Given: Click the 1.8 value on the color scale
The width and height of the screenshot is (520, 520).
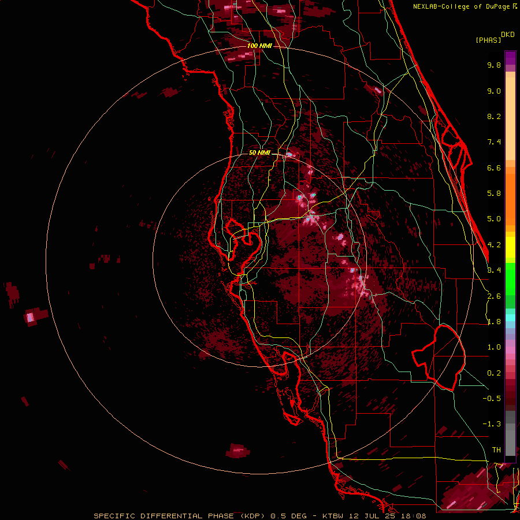Looking at the screenshot, I should click(494, 322).
